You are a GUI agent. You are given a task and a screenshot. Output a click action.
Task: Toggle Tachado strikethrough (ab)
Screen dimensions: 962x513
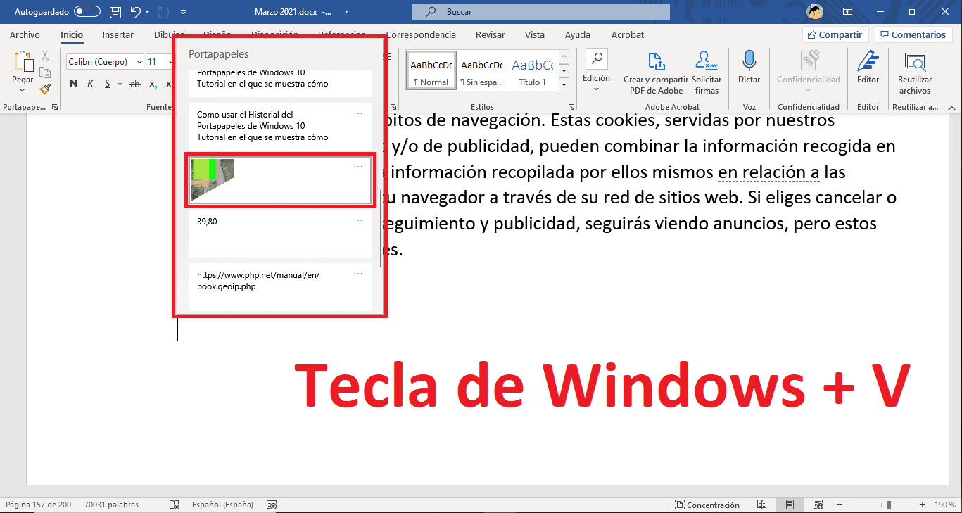(x=135, y=84)
